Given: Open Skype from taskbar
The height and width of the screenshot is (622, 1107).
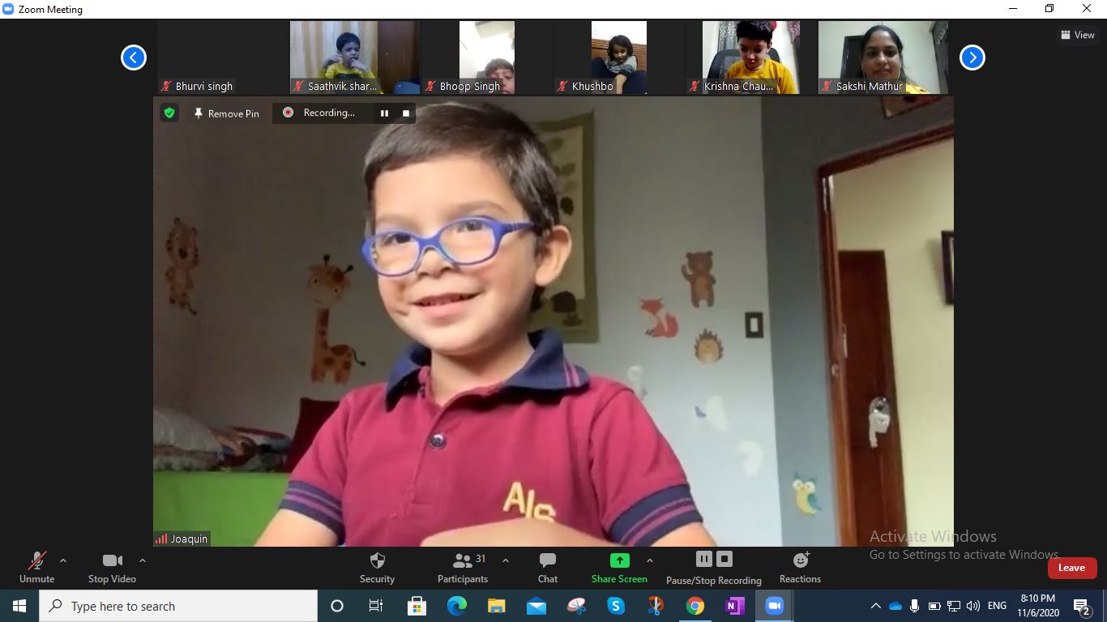Looking at the screenshot, I should [x=615, y=606].
